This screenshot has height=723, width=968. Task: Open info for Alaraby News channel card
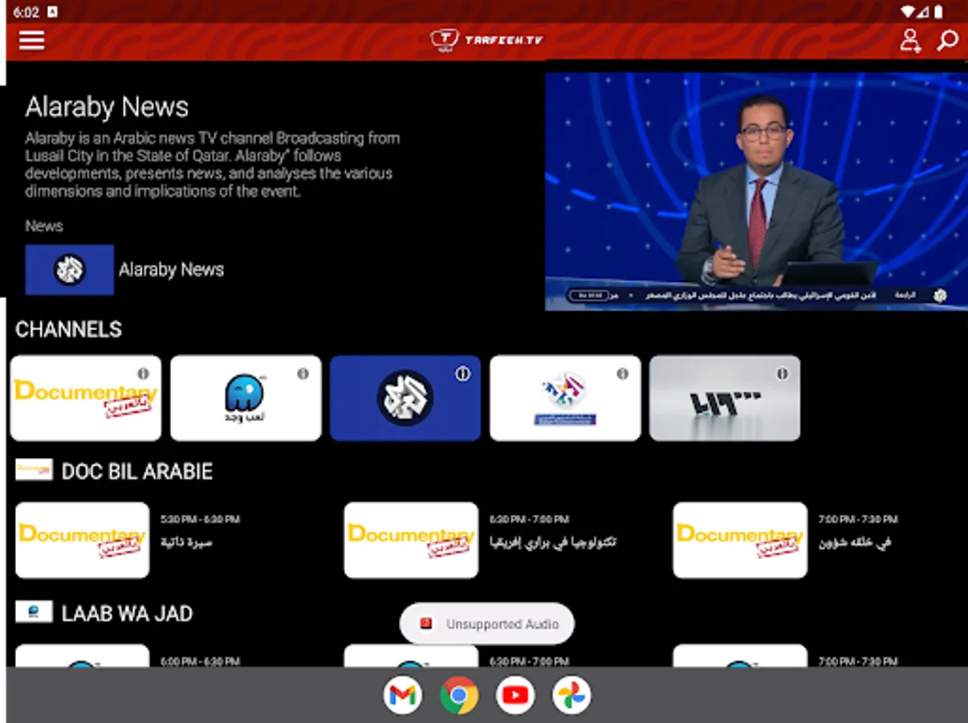tap(462, 374)
